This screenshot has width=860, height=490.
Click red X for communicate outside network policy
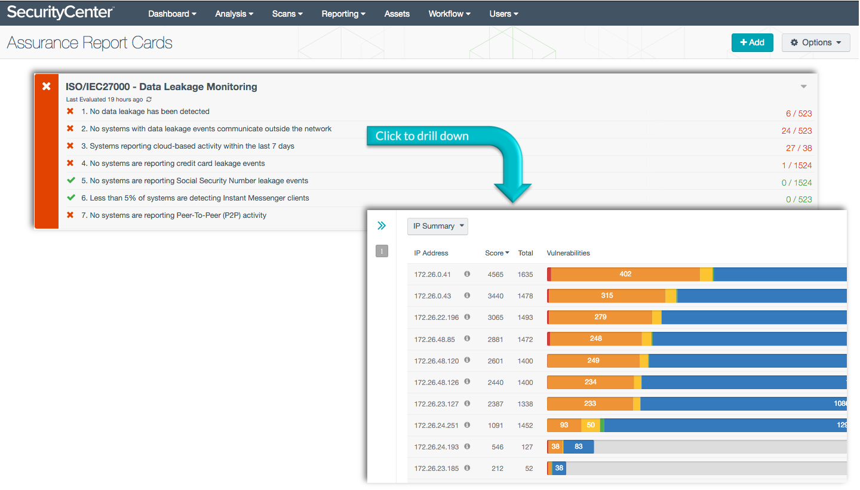point(70,129)
